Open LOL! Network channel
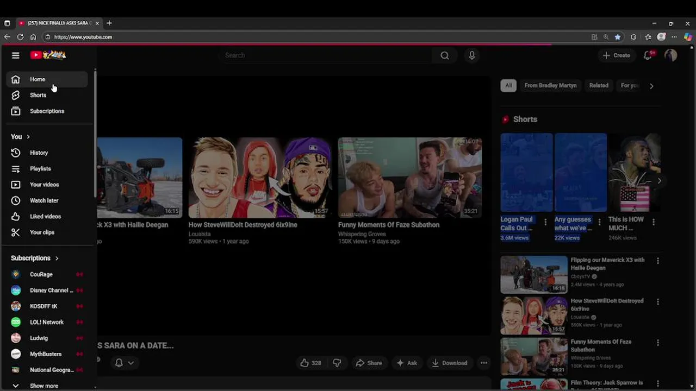This screenshot has width=696, height=391. [47, 322]
